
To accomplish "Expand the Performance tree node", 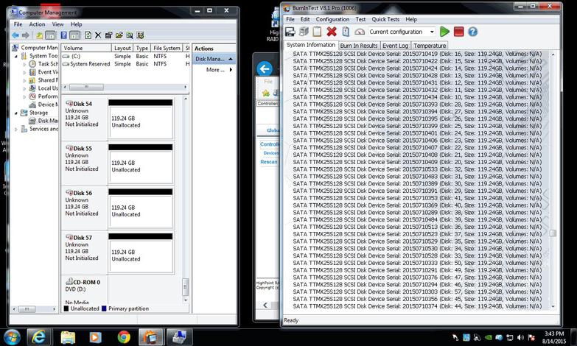I will 24,96.
